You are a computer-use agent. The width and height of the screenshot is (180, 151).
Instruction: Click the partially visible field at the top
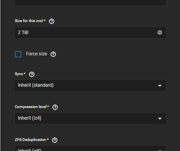(x=90, y=3)
